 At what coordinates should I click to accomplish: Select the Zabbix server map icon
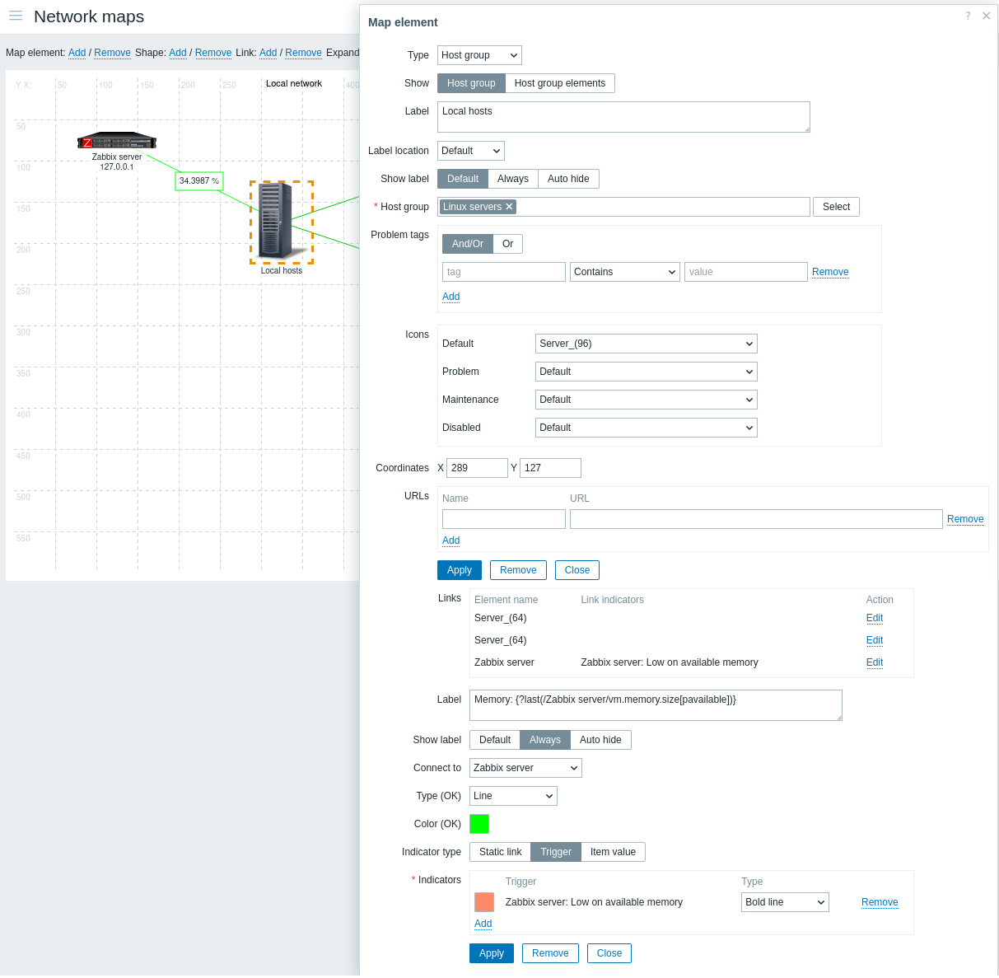117,141
